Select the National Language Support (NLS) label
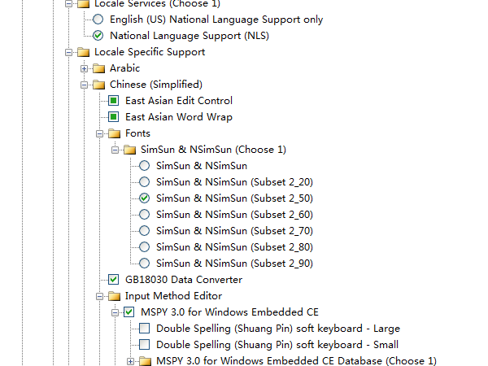488x366 pixels. (x=190, y=36)
